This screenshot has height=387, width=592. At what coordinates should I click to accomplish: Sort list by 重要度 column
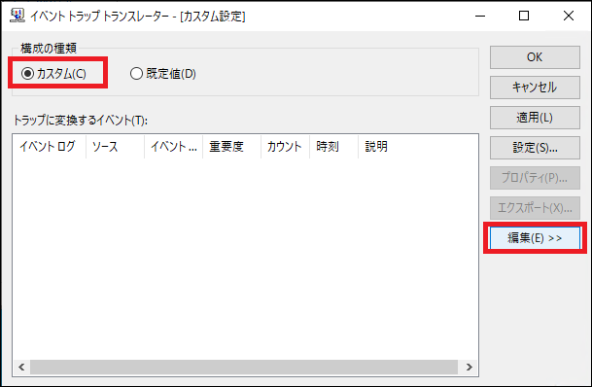click(x=231, y=146)
